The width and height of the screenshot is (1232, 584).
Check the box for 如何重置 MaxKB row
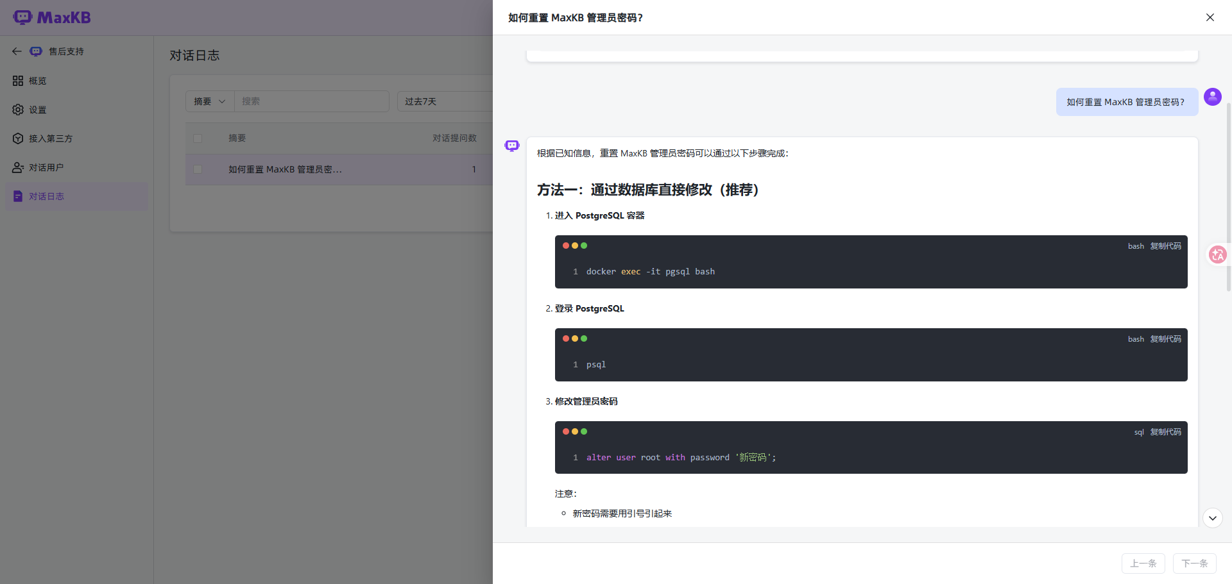coord(198,169)
